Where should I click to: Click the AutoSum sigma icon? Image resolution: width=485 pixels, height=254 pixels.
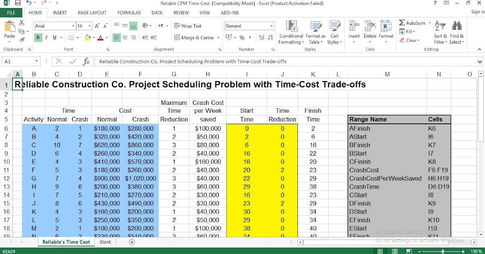pos(402,23)
